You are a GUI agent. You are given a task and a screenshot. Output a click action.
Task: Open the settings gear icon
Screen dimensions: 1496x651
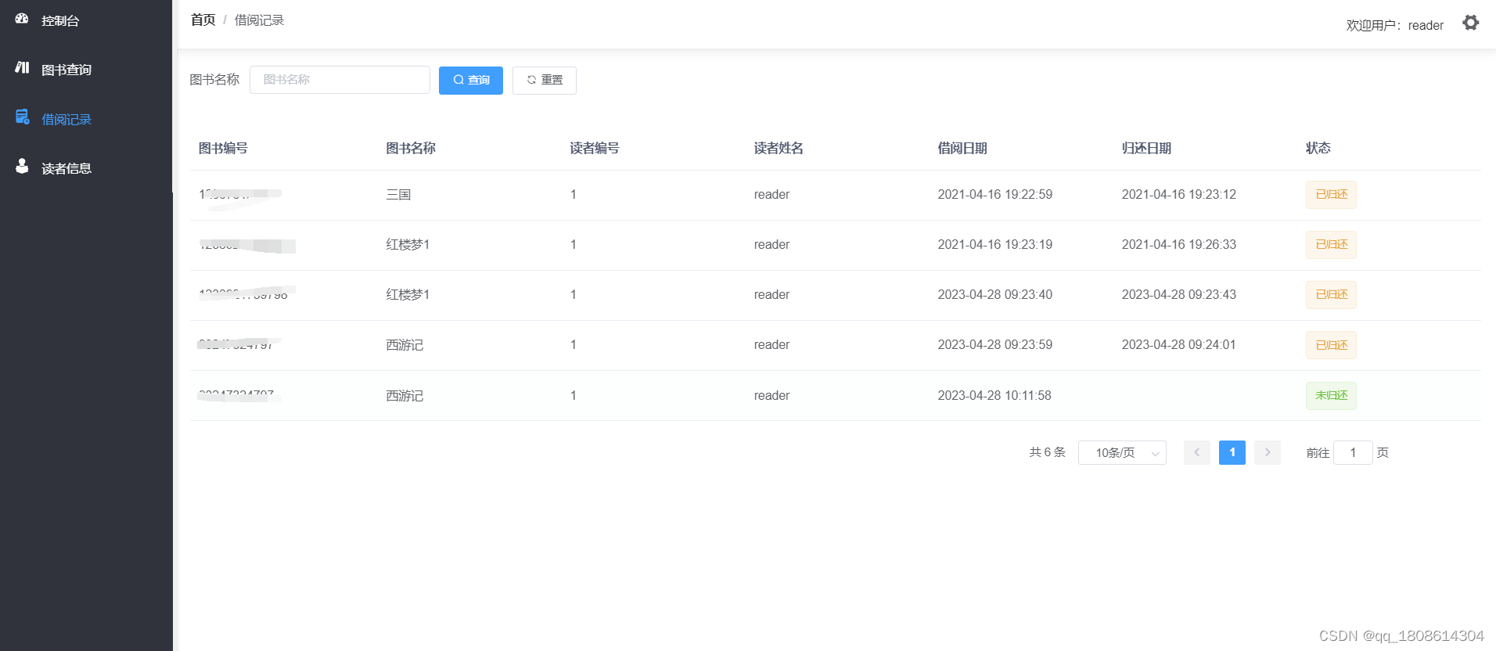(1470, 23)
